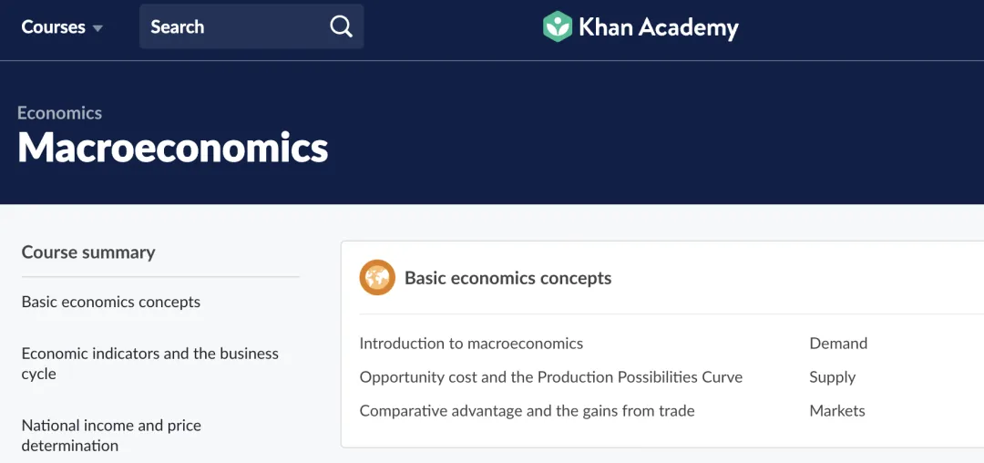The image size is (984, 463).
Task: Click inside the Search input field
Action: (232, 26)
